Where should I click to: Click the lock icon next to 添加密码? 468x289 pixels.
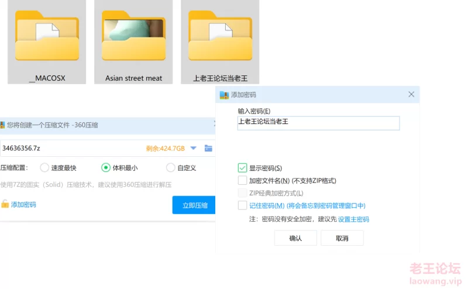5,204
